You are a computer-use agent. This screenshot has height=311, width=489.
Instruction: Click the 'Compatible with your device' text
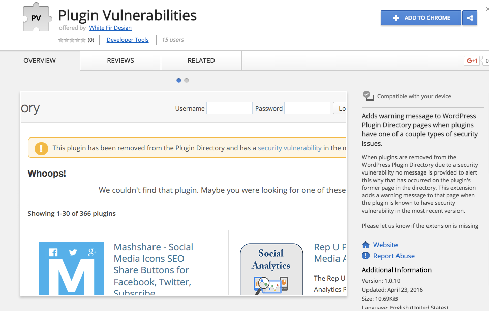pos(414,96)
